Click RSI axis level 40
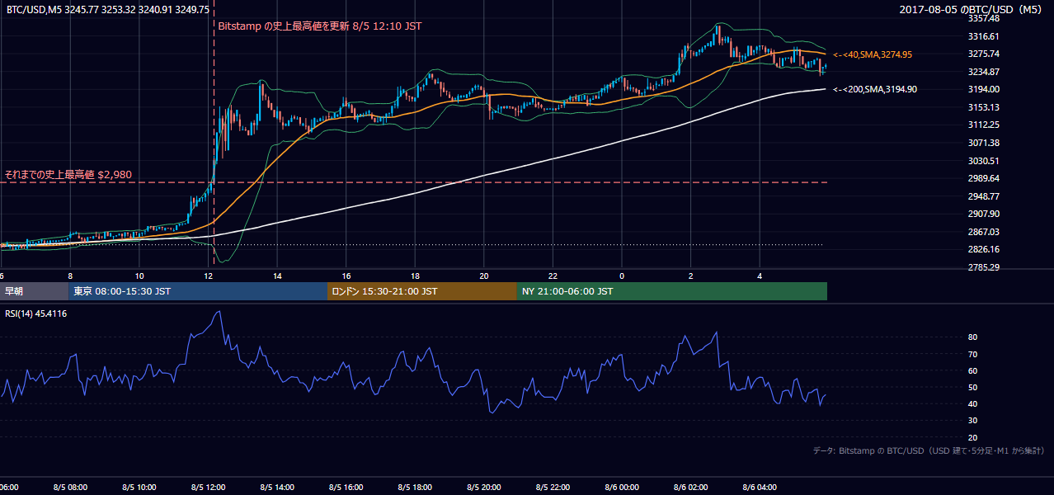Screen dimensions: 1054x495 pyautogui.click(x=972, y=403)
